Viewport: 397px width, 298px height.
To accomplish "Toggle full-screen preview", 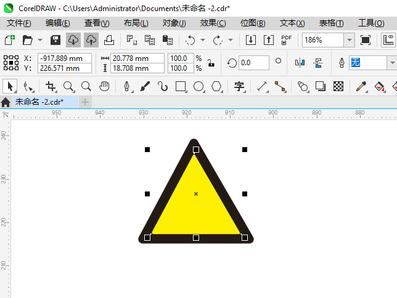I will (x=366, y=40).
